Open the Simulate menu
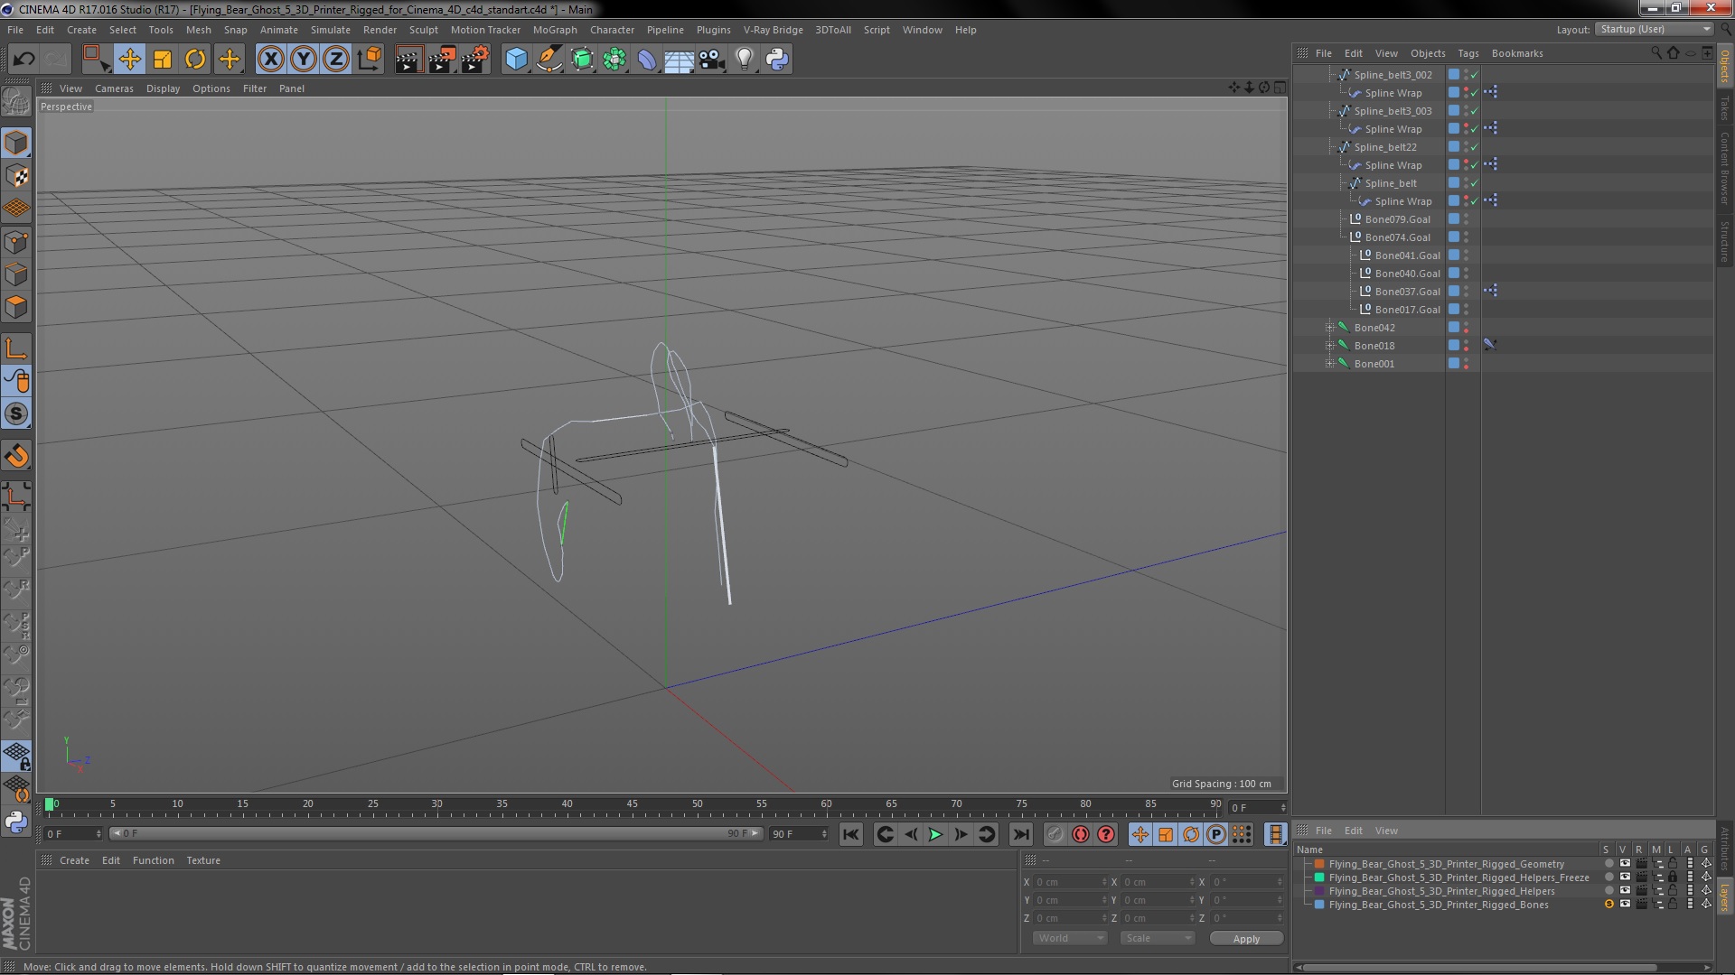 click(x=330, y=30)
